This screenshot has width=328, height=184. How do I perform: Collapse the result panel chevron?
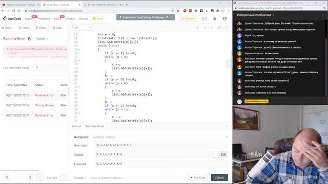227,126
